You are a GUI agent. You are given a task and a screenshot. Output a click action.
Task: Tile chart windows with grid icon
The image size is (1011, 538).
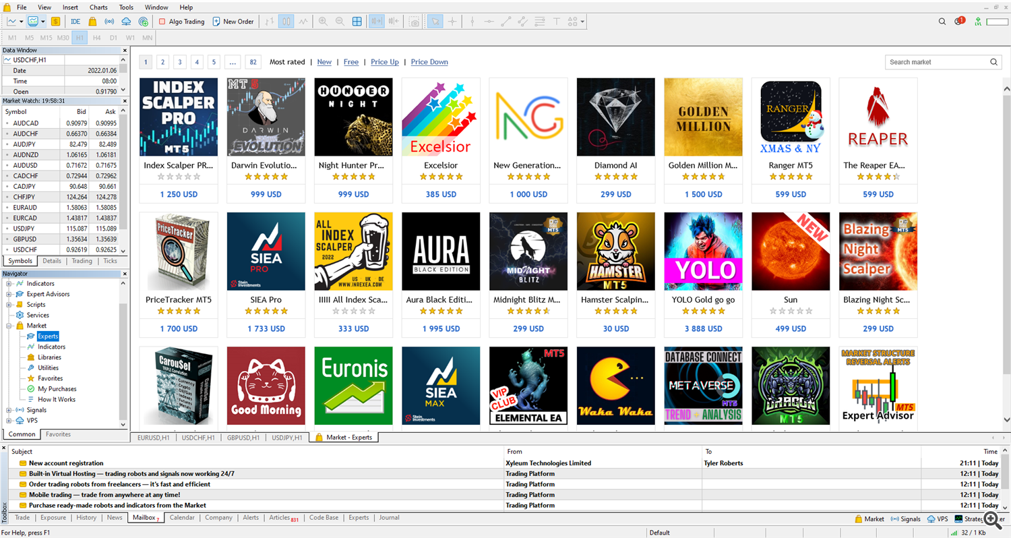point(357,22)
